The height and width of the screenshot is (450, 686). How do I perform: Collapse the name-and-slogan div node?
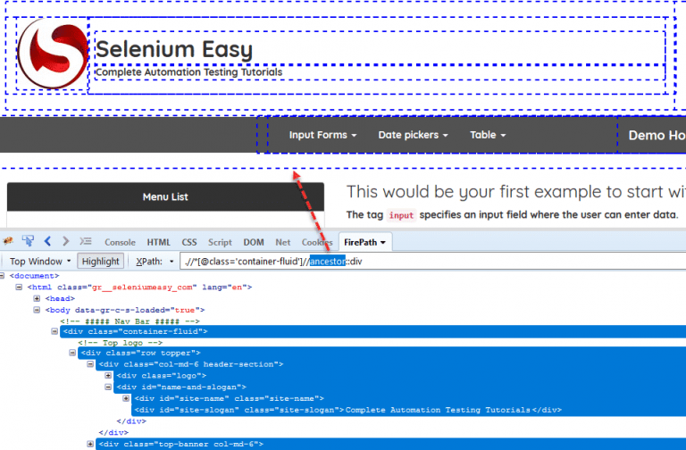pos(108,387)
